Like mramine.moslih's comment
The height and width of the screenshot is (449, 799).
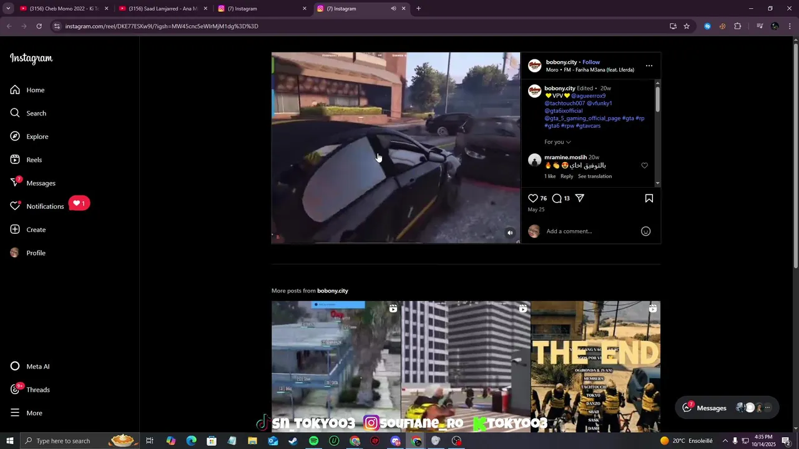pyautogui.click(x=645, y=165)
